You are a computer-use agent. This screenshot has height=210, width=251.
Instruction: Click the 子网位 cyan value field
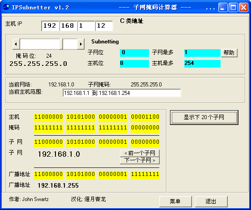(x=134, y=53)
